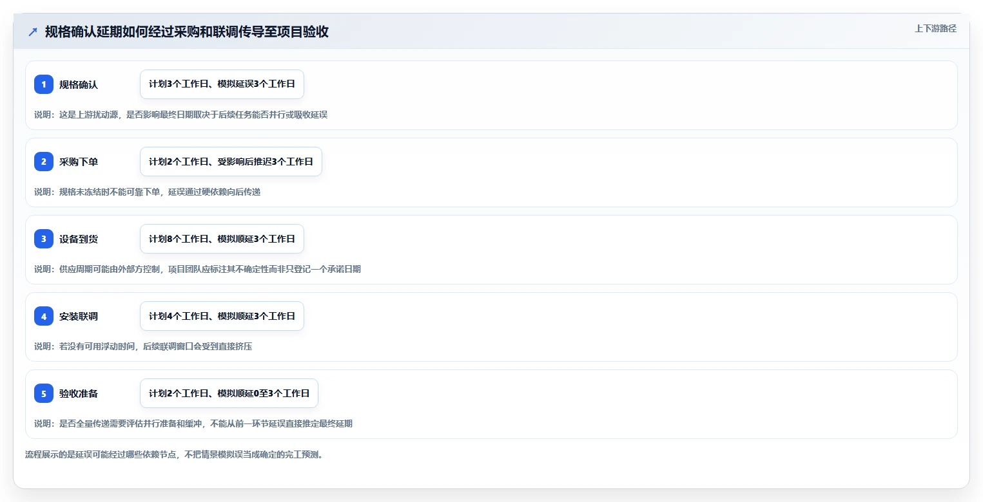Click the 采购下单 step name
The image size is (983, 502).
(79, 162)
